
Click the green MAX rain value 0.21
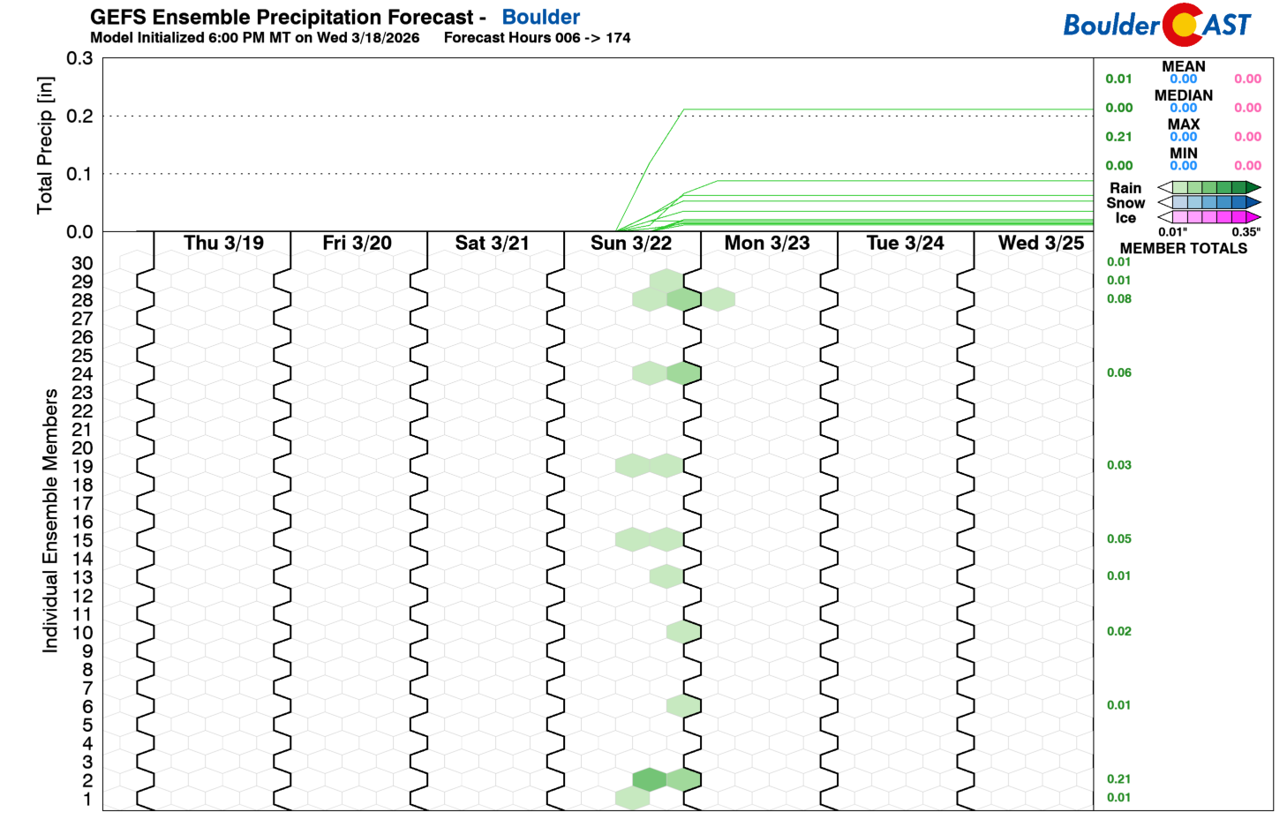[1118, 137]
